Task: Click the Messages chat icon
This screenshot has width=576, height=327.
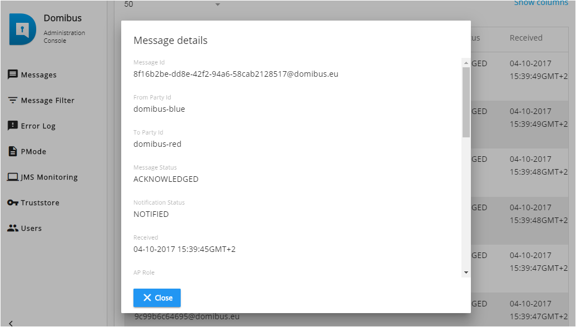Action: [12, 75]
